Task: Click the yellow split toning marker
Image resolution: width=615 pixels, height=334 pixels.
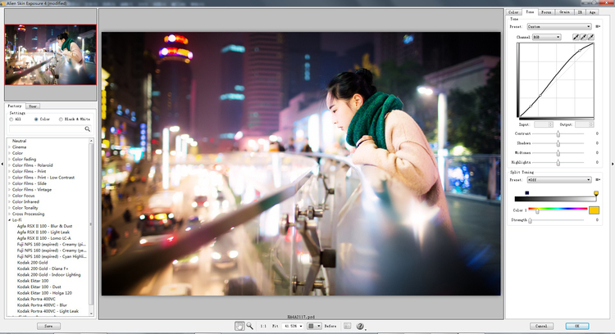Action: (x=596, y=193)
